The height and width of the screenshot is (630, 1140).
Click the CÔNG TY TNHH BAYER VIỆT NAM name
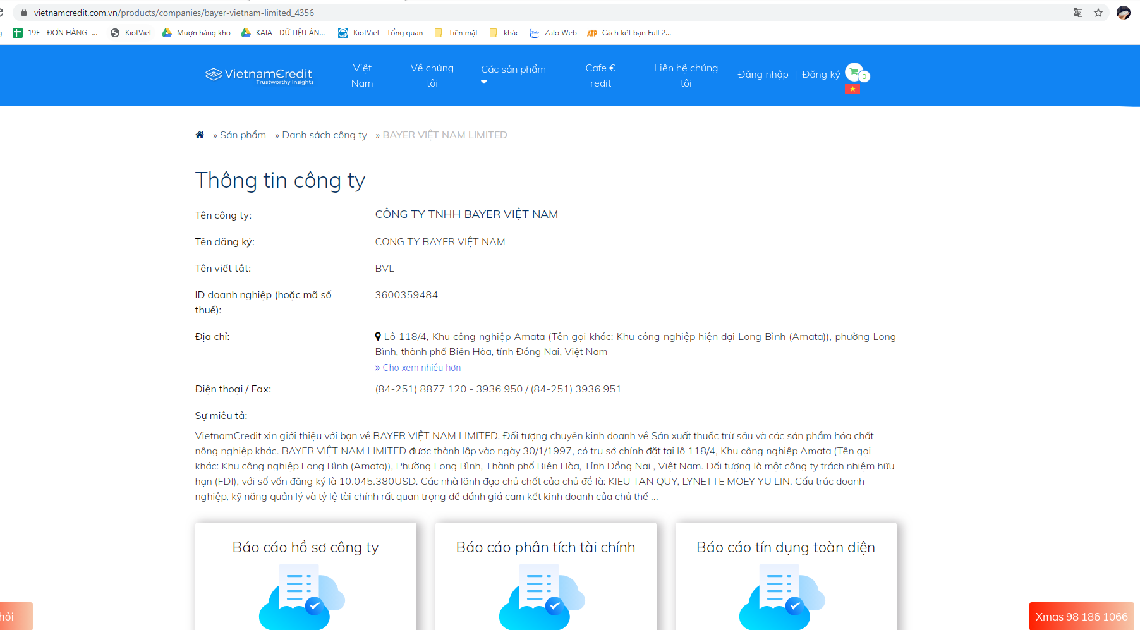point(466,215)
